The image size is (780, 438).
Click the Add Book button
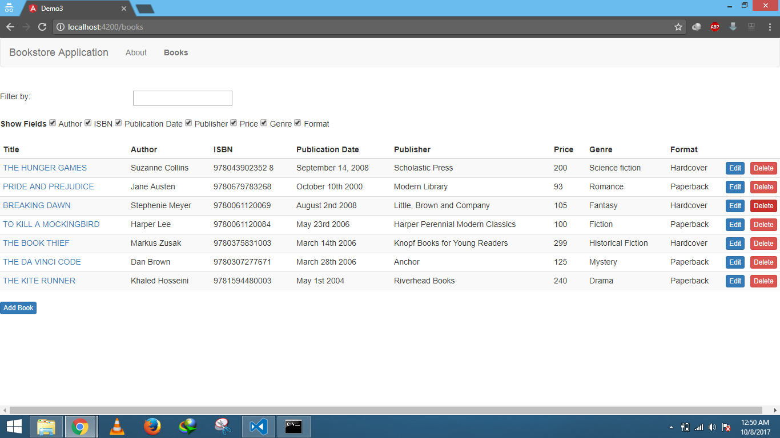coord(18,308)
